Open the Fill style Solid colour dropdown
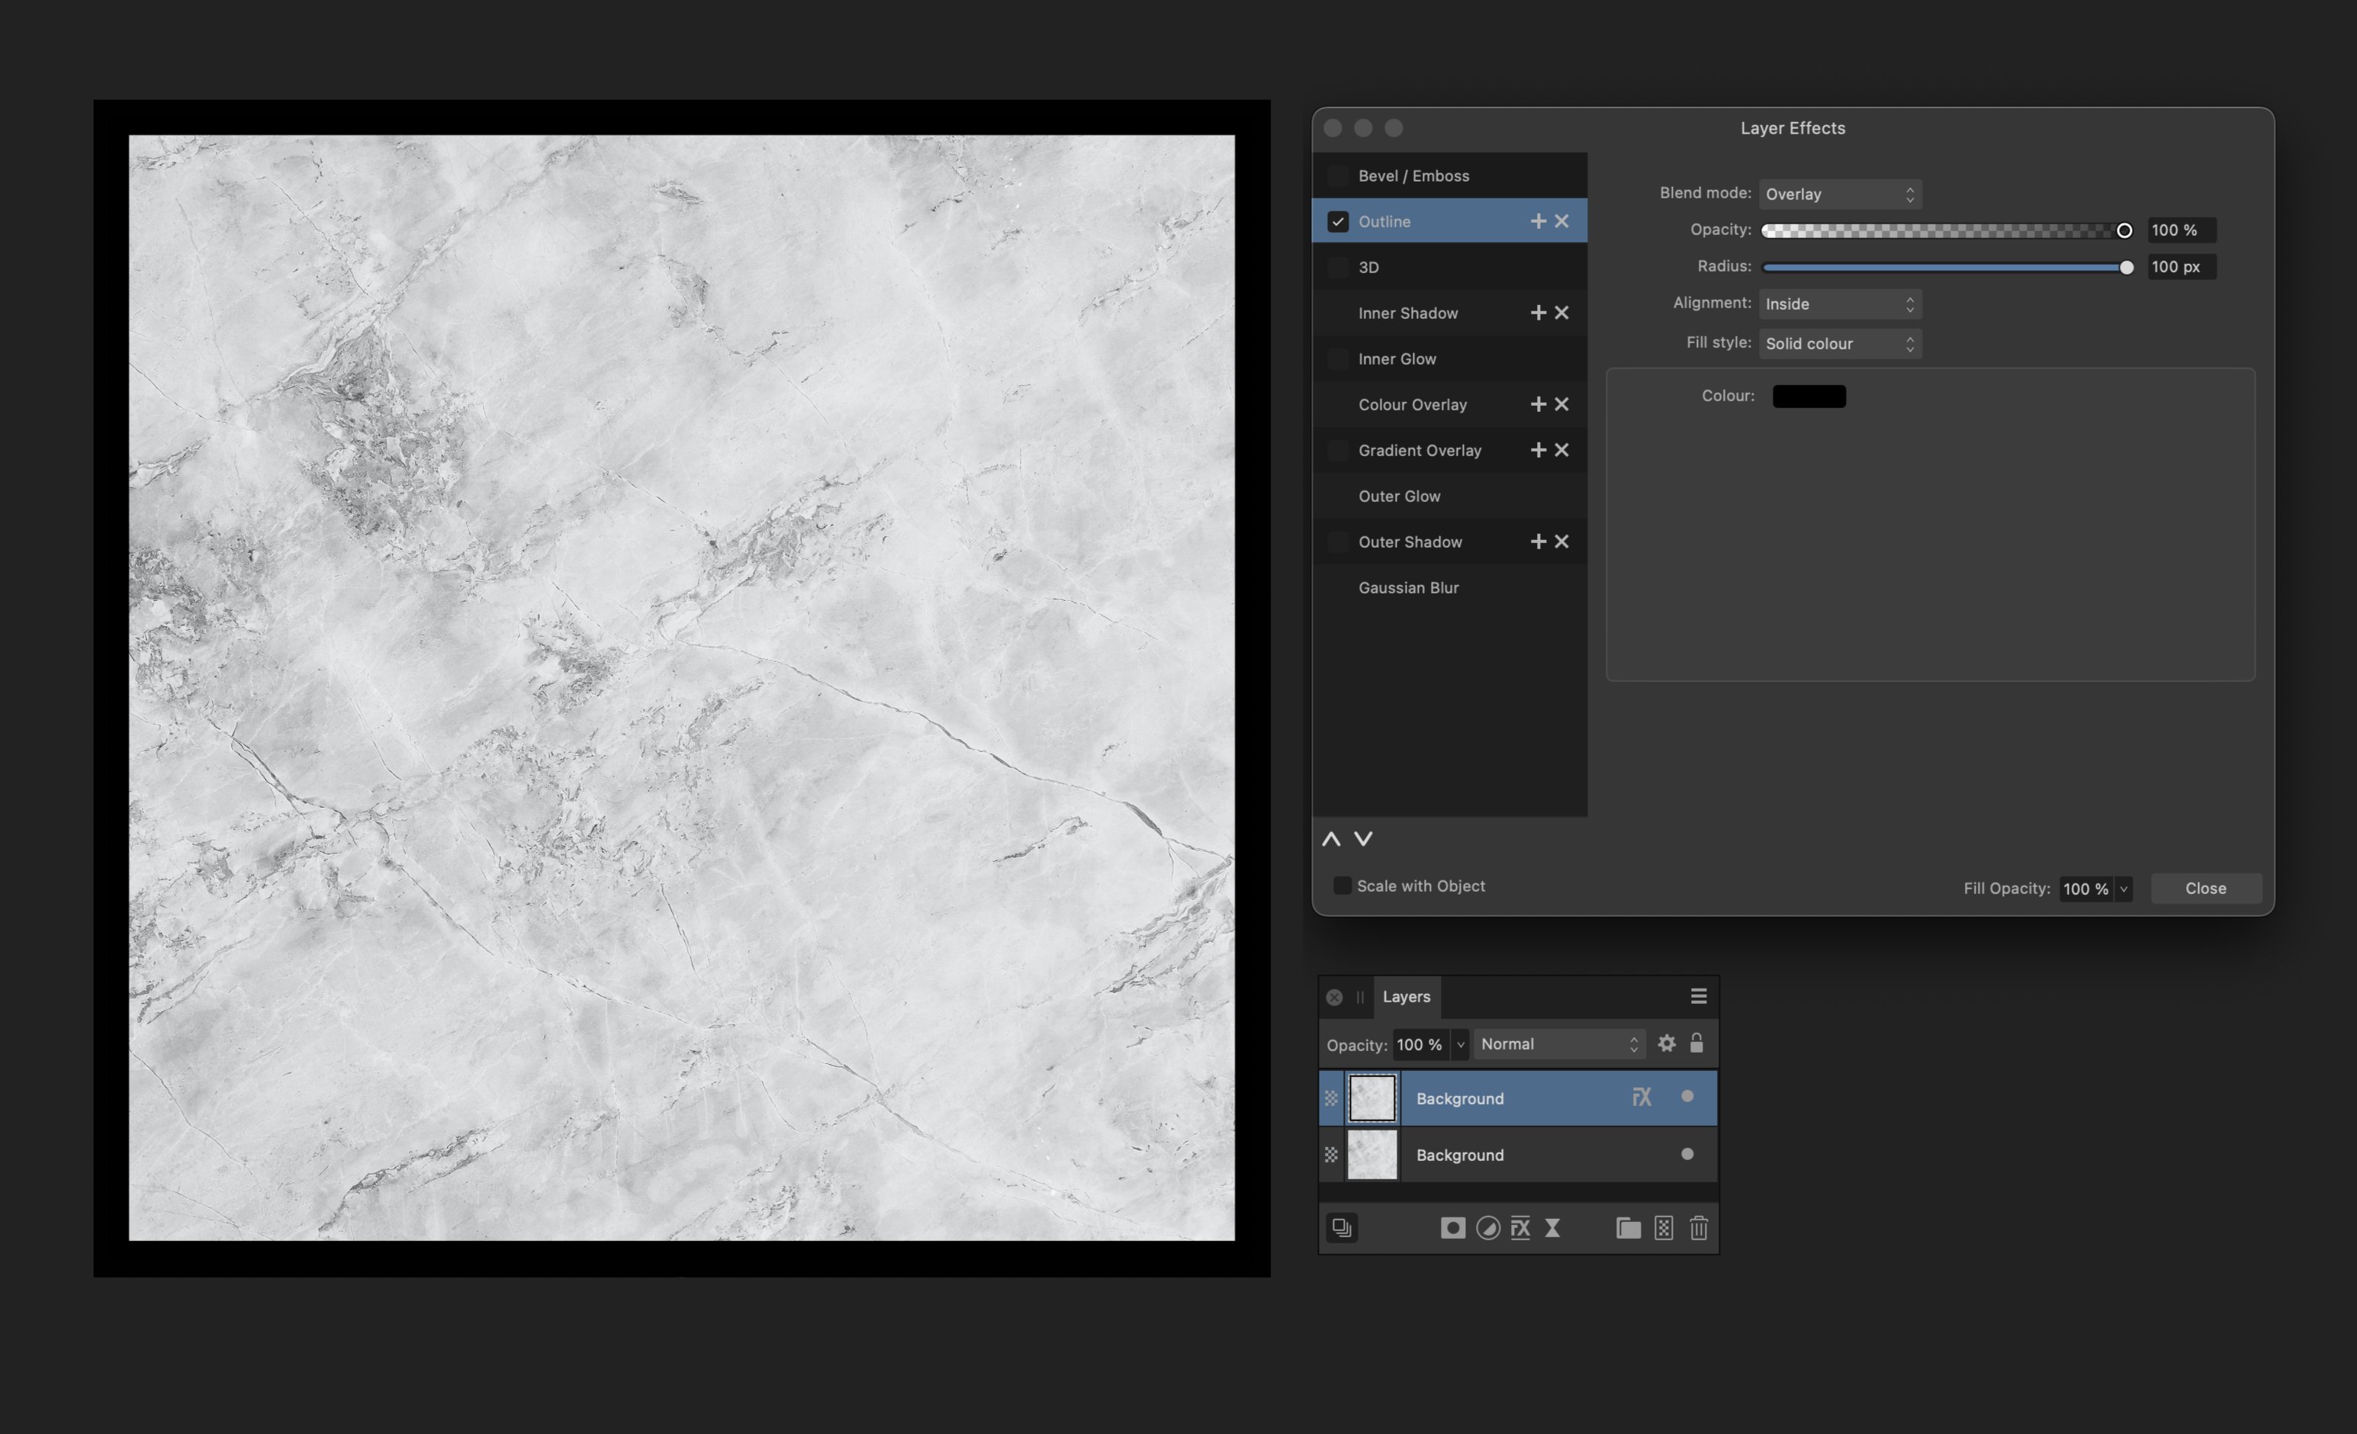 click(x=1840, y=343)
